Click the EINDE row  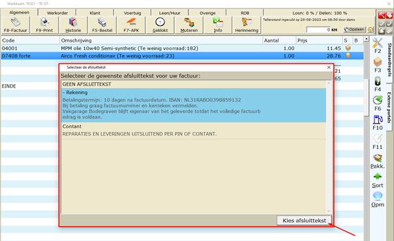point(29,86)
